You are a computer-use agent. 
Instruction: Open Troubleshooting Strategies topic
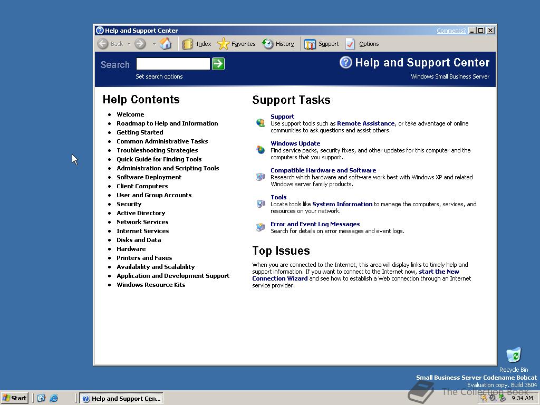pos(157,150)
